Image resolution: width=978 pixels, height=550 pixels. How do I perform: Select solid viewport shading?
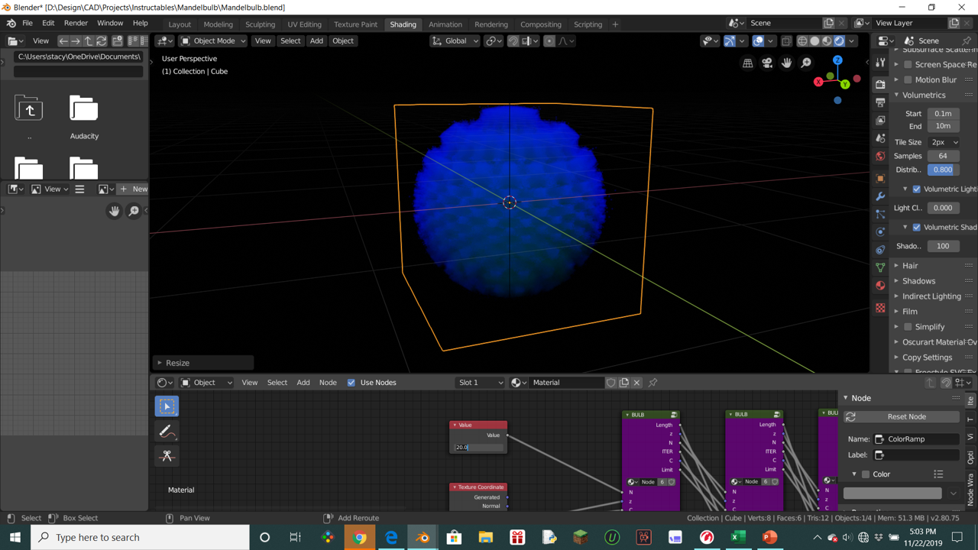pos(814,41)
